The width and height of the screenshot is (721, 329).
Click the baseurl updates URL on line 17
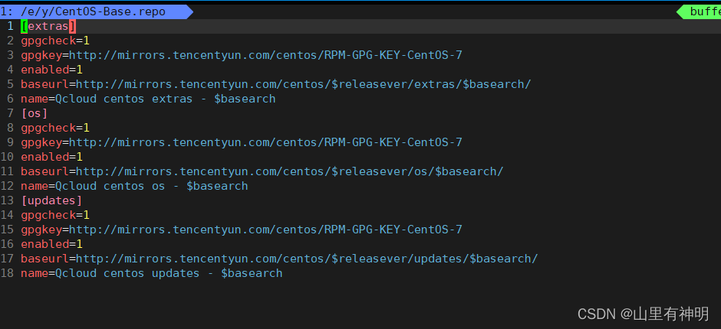coord(307,259)
